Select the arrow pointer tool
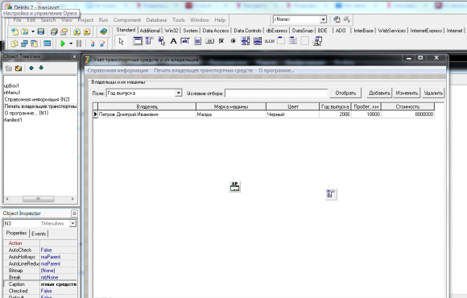Image resolution: width=467 pixels, height=298 pixels. [x=121, y=41]
